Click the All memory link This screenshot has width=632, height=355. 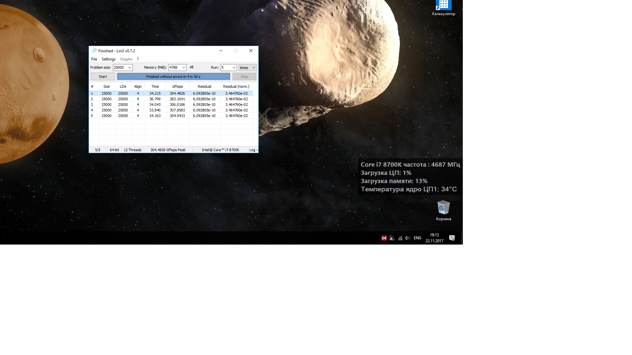pyautogui.click(x=192, y=67)
